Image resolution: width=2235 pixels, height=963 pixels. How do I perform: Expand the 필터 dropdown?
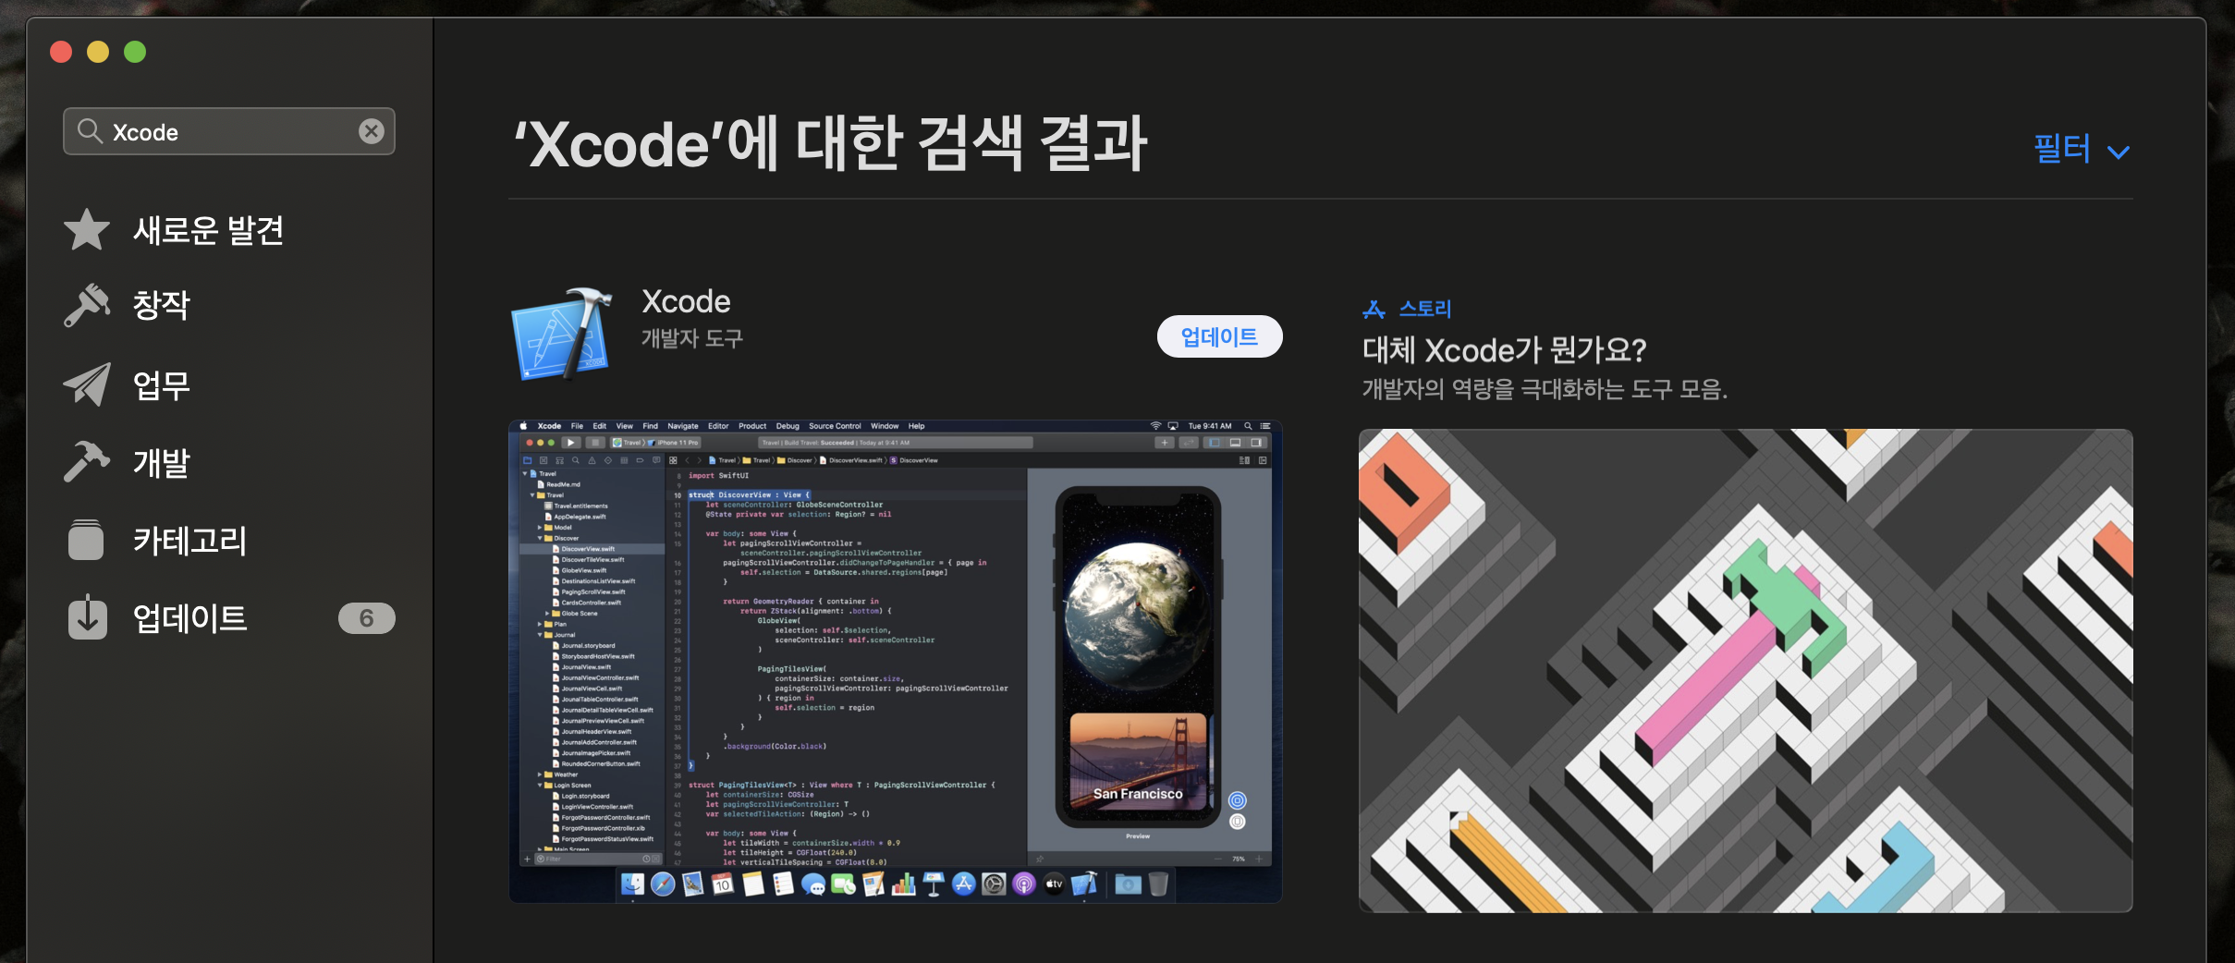coord(2082,150)
